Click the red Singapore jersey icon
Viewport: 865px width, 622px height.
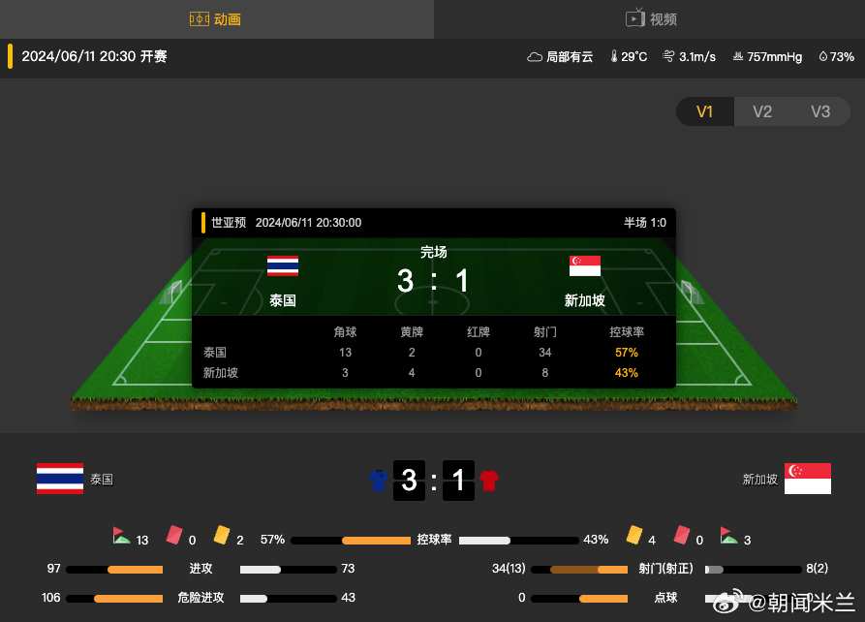(x=489, y=481)
